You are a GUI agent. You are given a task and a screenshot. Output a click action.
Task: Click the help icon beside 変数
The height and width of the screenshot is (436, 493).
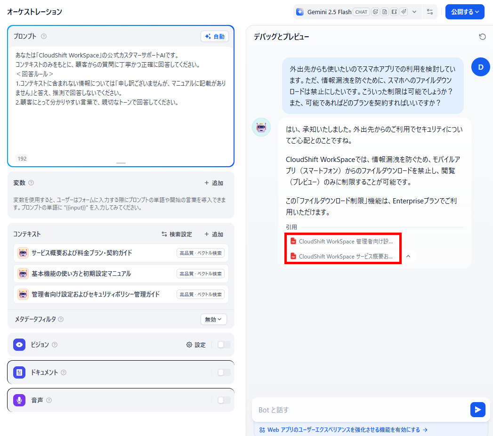31,183
